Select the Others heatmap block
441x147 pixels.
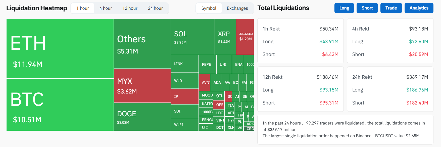tap(142, 44)
